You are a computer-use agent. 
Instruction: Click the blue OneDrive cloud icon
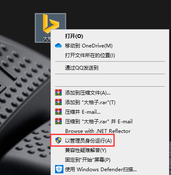58,45
